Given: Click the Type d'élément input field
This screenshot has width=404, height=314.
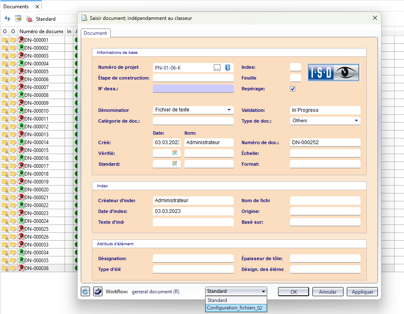Looking at the screenshot, I should coord(193,269).
